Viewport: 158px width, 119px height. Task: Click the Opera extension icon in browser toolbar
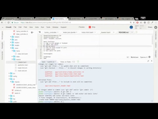click(x=137, y=22)
